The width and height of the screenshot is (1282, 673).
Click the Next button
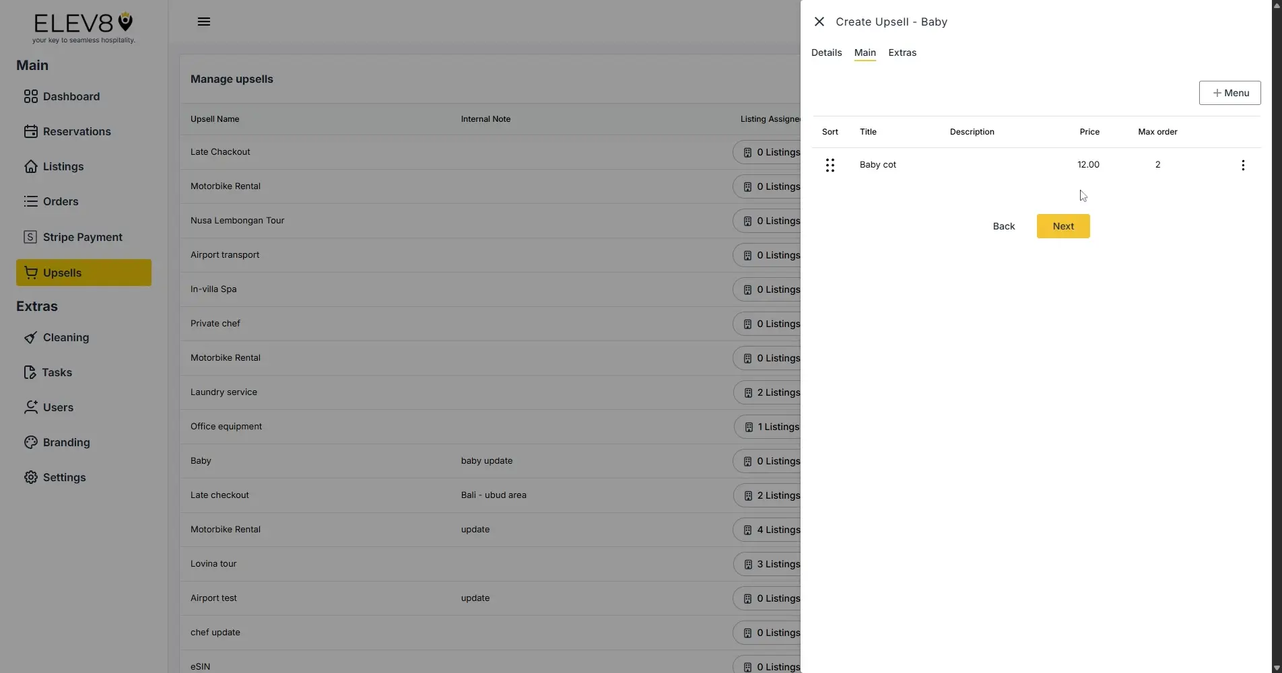(x=1062, y=226)
